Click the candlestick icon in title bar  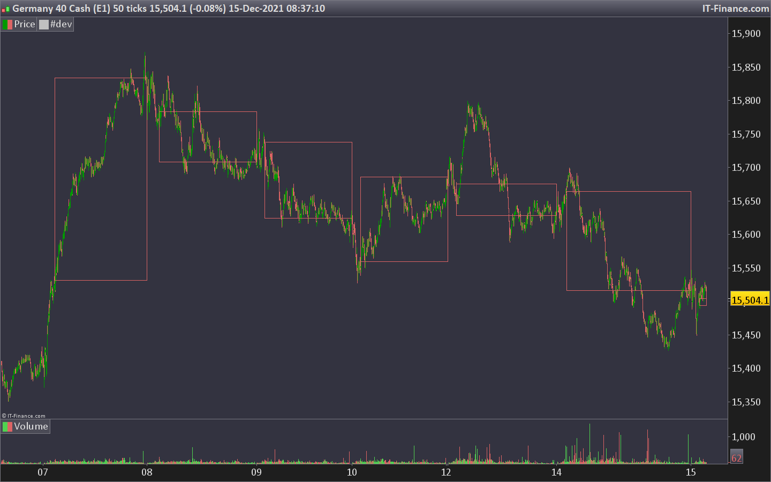pyautogui.click(x=6, y=9)
